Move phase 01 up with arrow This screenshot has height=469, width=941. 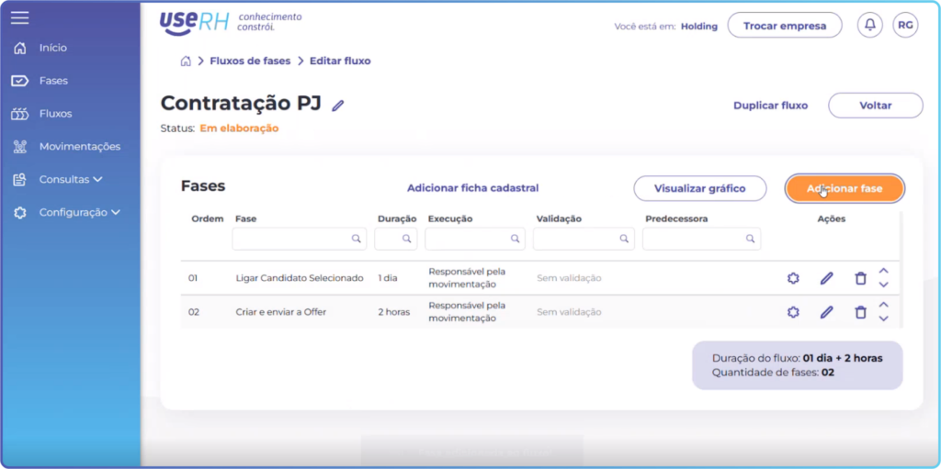coord(883,271)
